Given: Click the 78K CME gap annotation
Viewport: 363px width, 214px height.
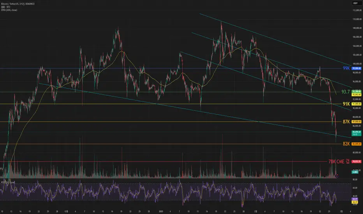Looking at the screenshot, I should [339, 161].
